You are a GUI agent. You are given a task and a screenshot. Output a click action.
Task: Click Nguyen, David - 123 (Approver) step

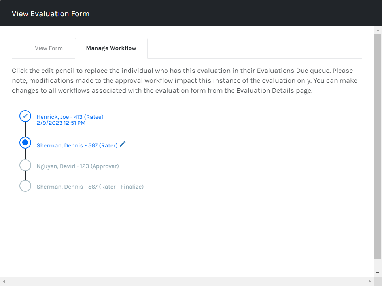click(x=78, y=166)
